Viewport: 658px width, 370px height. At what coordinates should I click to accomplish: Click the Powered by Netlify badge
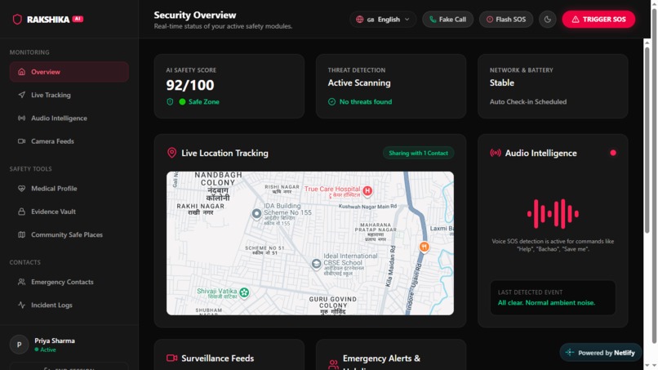click(601, 353)
